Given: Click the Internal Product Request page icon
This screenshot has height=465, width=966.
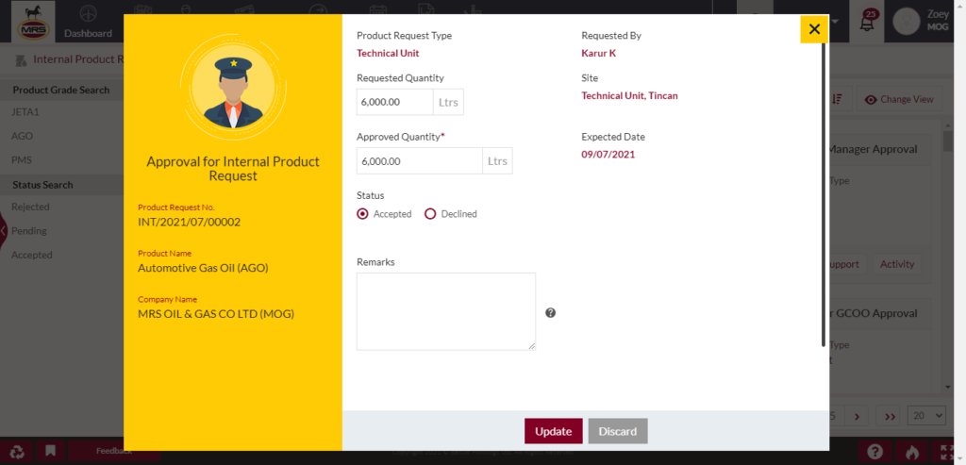Looking at the screenshot, I should [x=21, y=59].
